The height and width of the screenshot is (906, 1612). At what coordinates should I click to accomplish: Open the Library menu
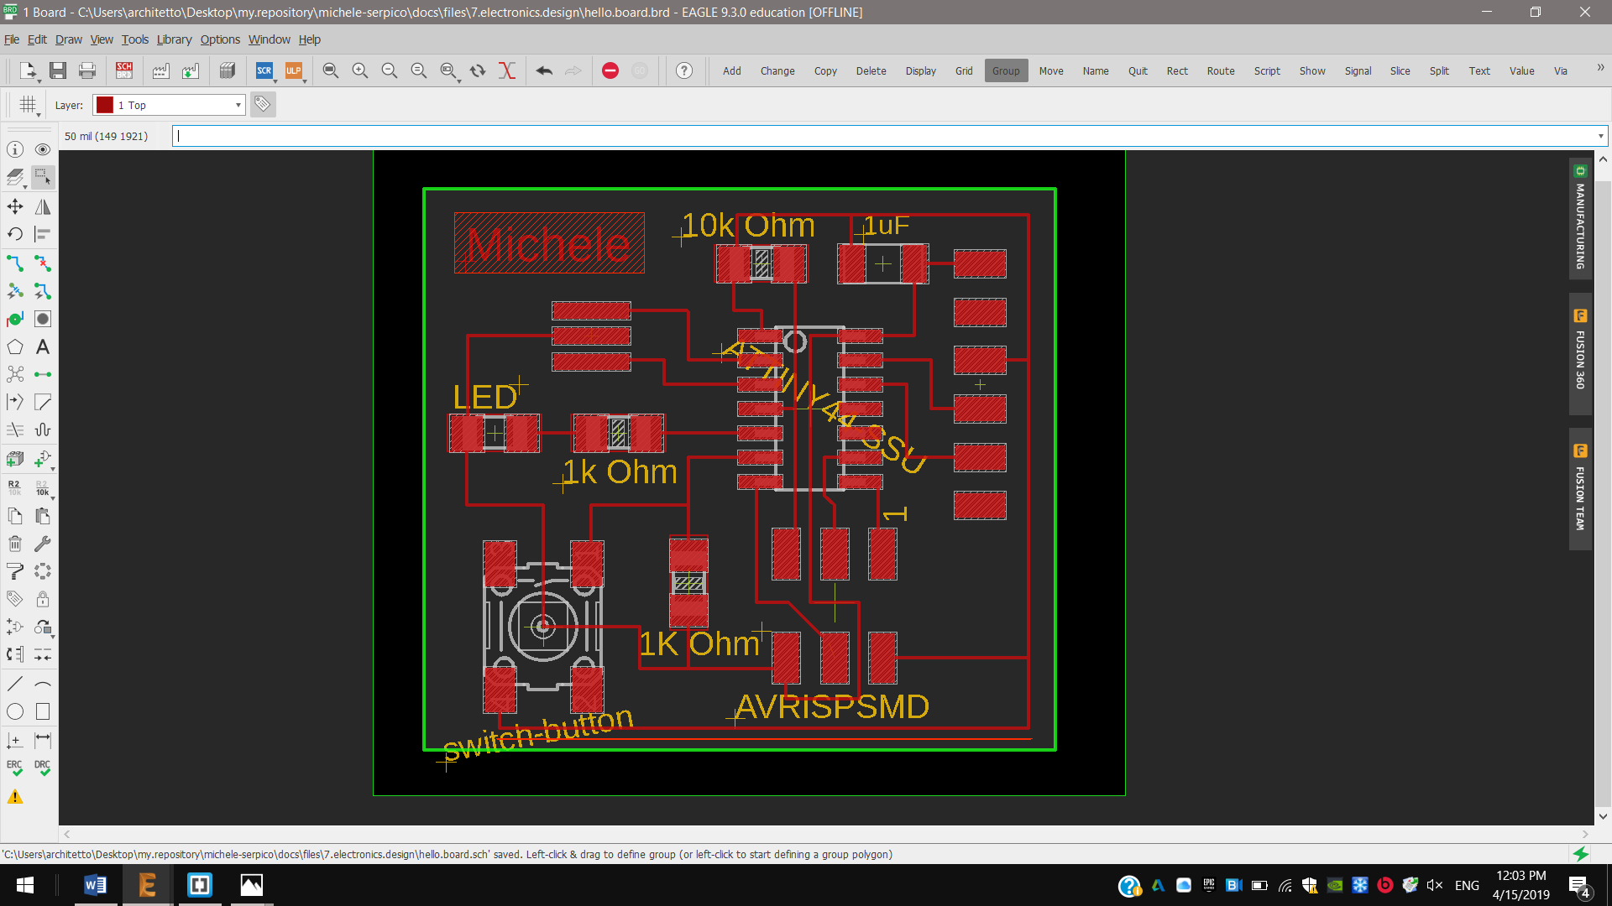click(x=174, y=39)
